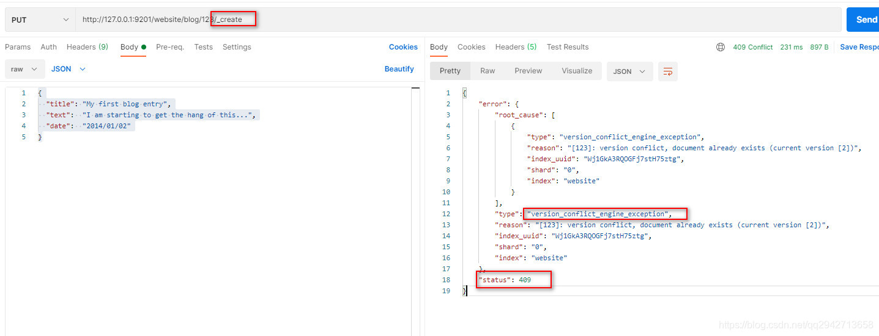
Task: Beautify the request body
Action: tap(399, 69)
